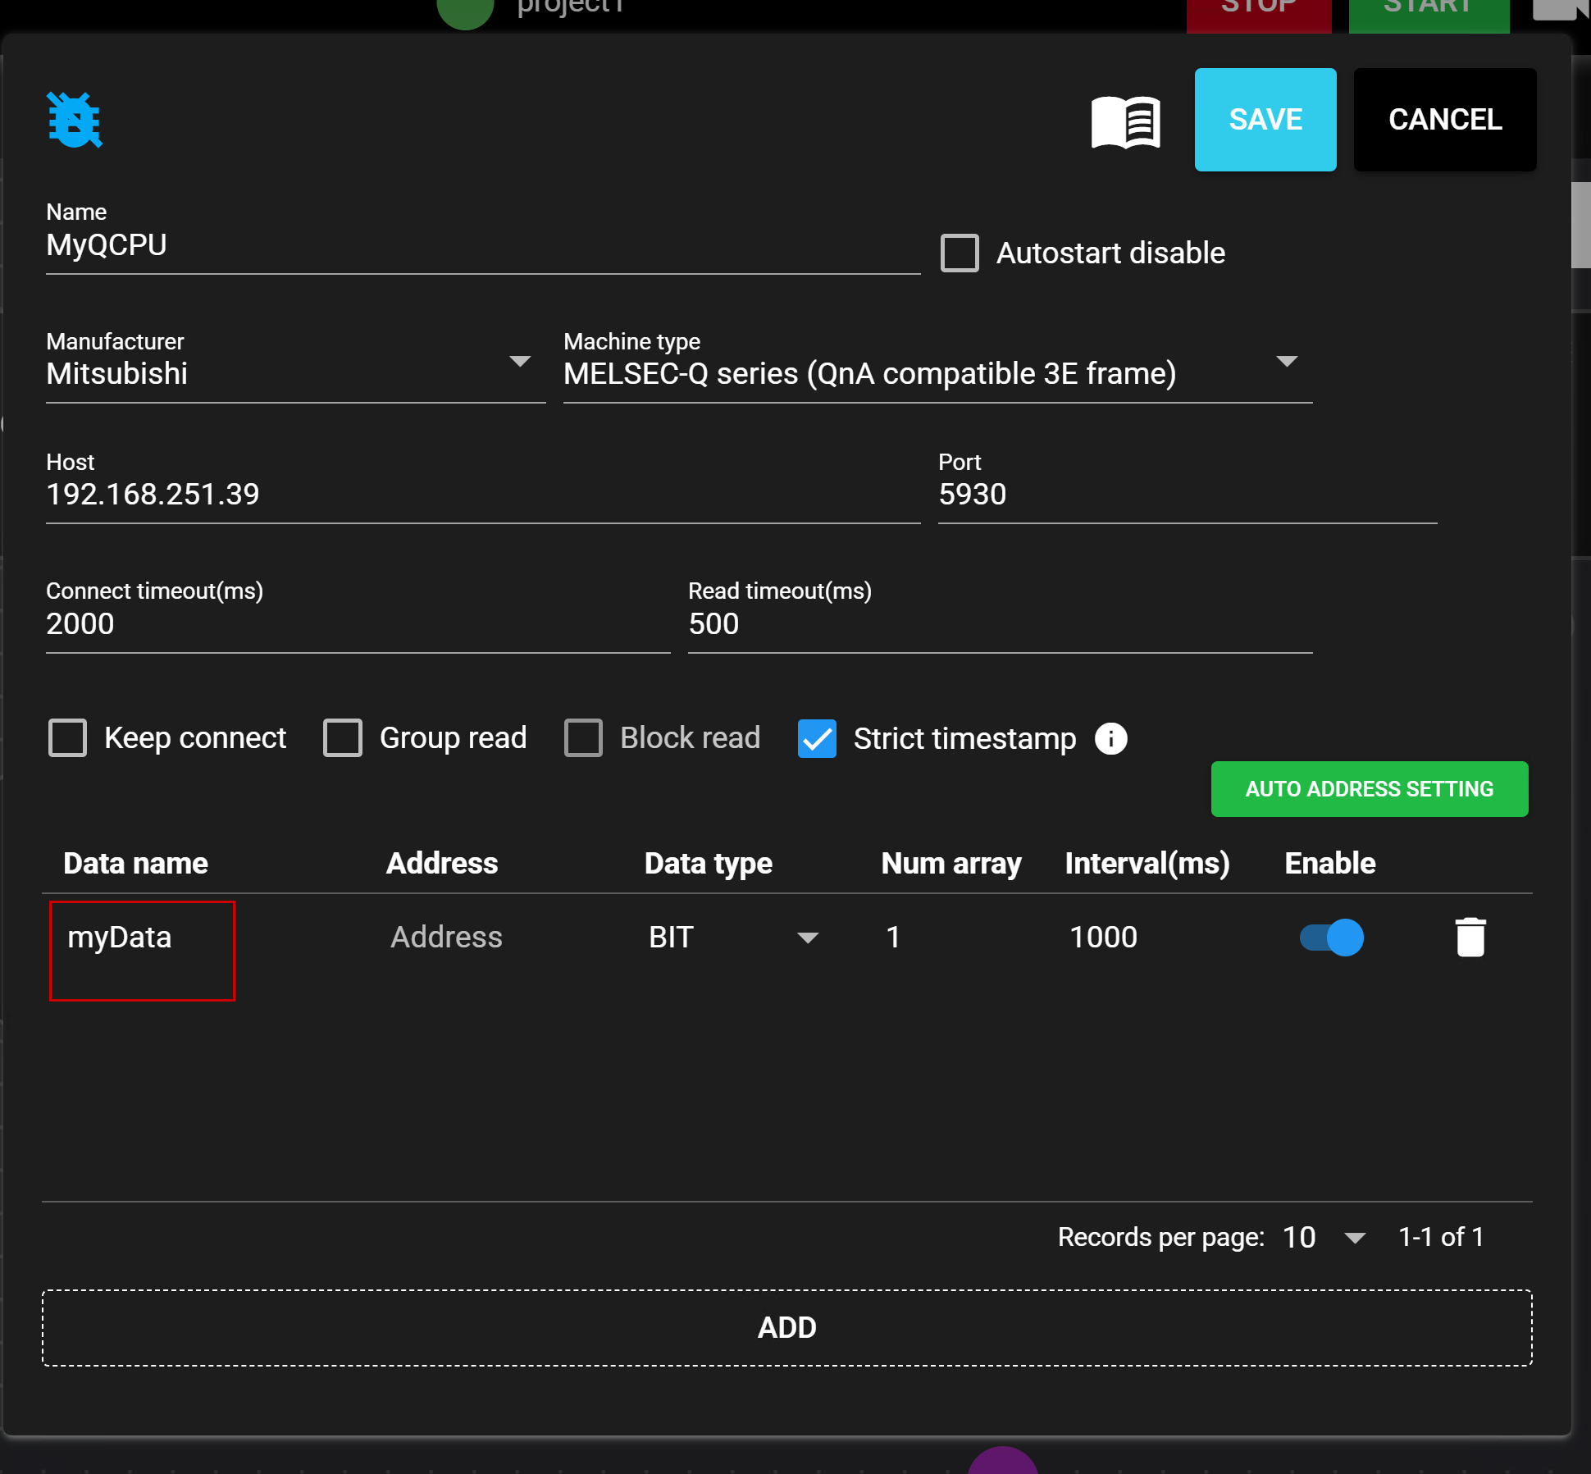This screenshot has width=1591, height=1474.
Task: Click Strict timestamp info icon
Action: point(1110,738)
